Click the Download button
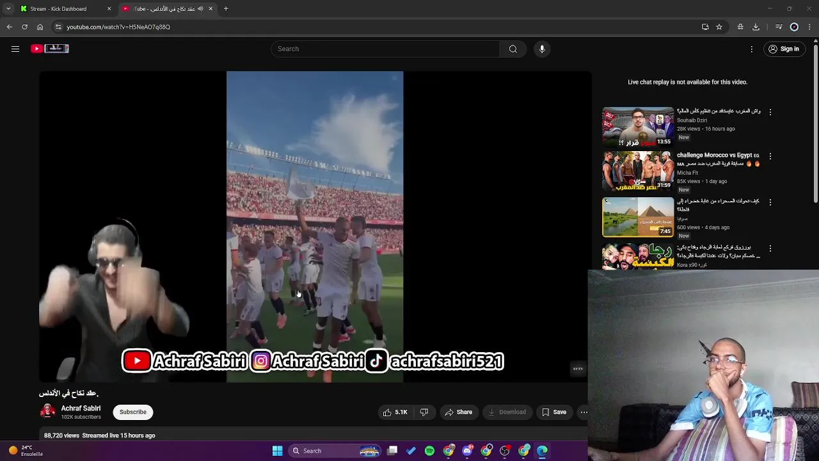This screenshot has width=819, height=461. tap(507, 412)
